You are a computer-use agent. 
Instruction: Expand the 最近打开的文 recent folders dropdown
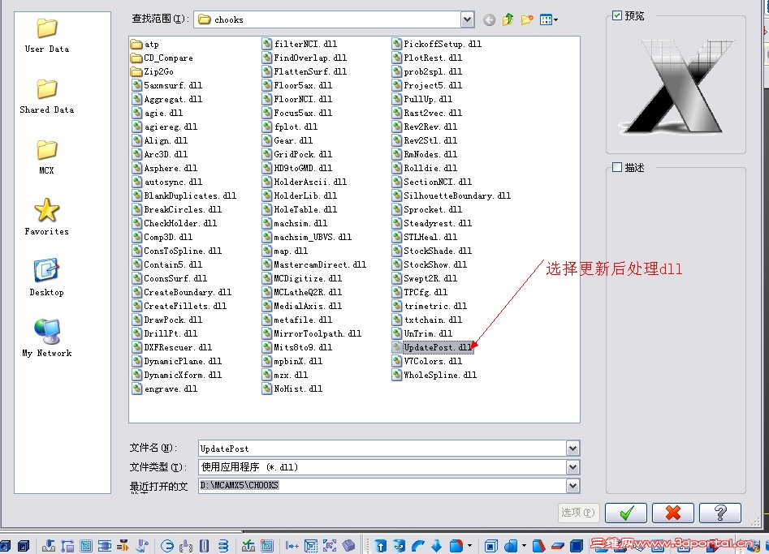pyautogui.click(x=572, y=486)
